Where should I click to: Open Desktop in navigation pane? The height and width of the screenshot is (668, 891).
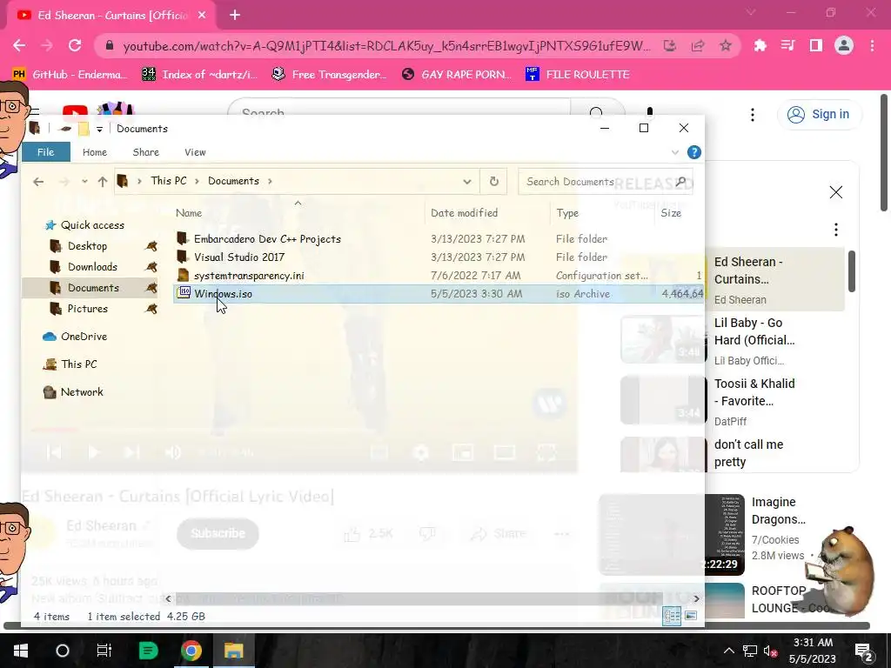(87, 246)
